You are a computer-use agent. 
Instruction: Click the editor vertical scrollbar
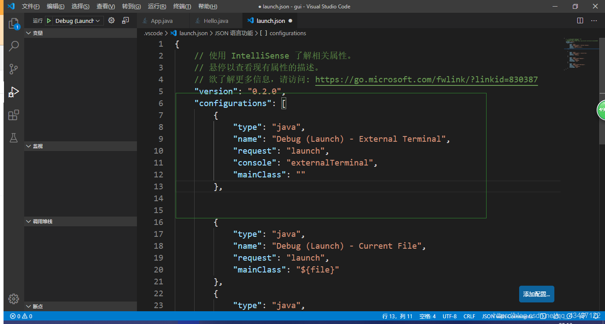click(x=602, y=90)
